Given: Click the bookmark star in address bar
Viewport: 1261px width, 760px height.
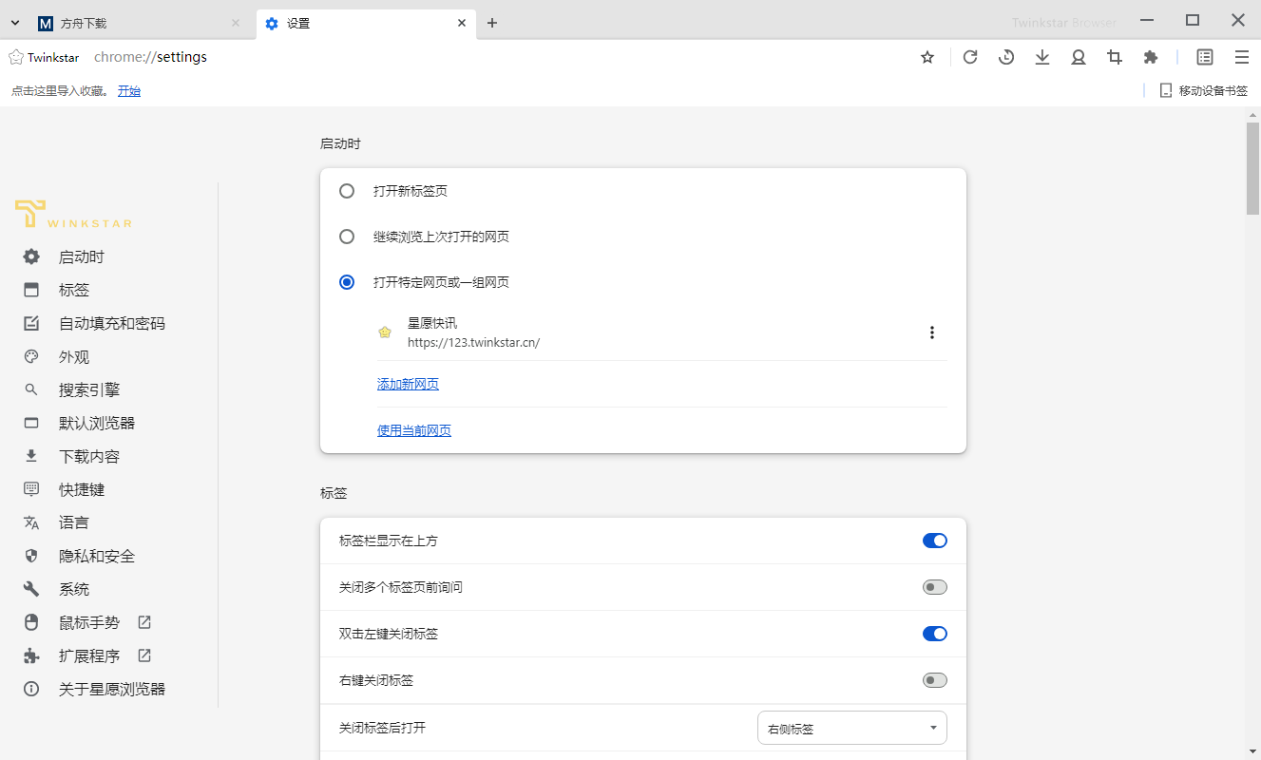Looking at the screenshot, I should click(x=927, y=57).
